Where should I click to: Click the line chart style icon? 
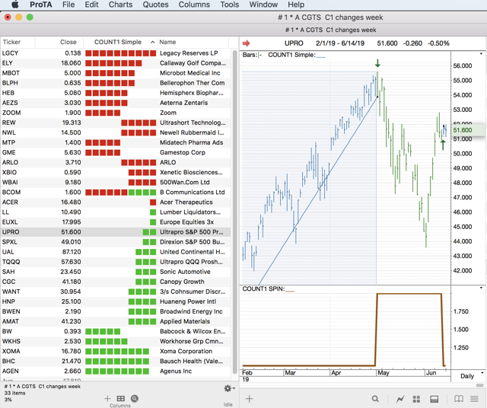pyautogui.click(x=400, y=399)
